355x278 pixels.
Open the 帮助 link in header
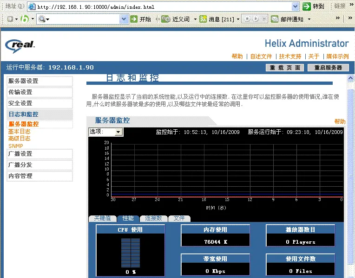(237, 56)
